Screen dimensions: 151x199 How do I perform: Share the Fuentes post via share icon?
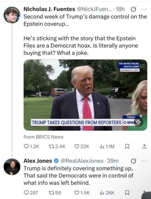click(x=144, y=146)
